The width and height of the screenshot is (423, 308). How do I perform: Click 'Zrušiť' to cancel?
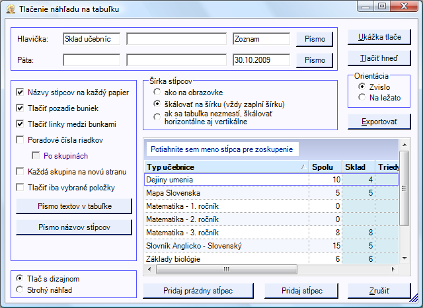pos(379,291)
